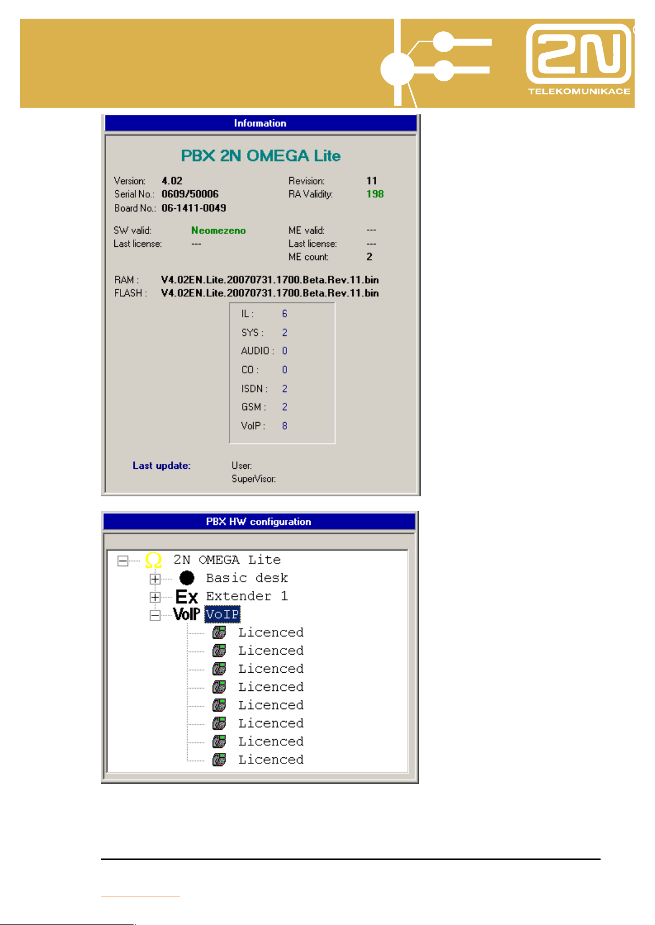This screenshot has height=925, width=655.
Task: Click the Information title bar
Action: (260, 123)
